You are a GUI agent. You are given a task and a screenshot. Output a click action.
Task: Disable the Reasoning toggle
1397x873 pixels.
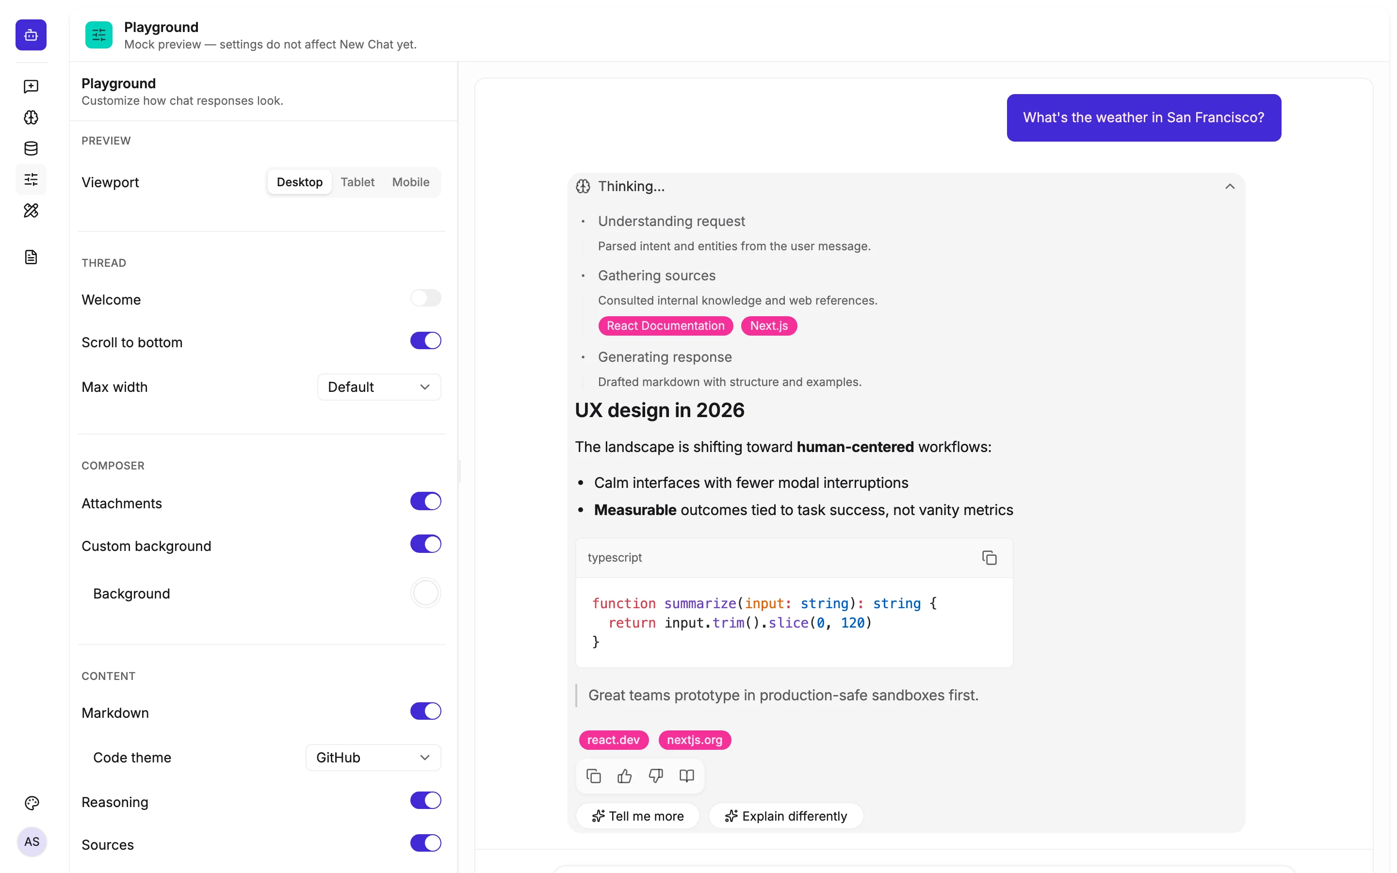[x=425, y=800]
